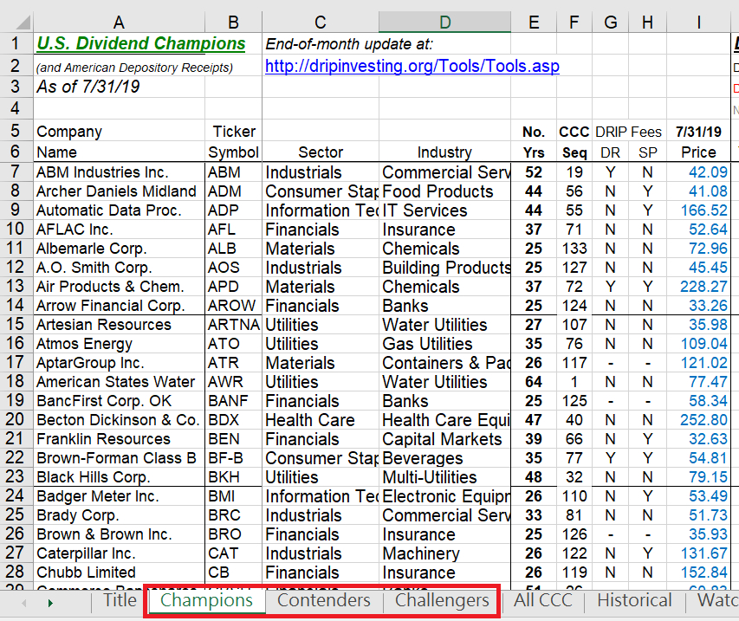Open the All CCC sheet tab

point(543,600)
